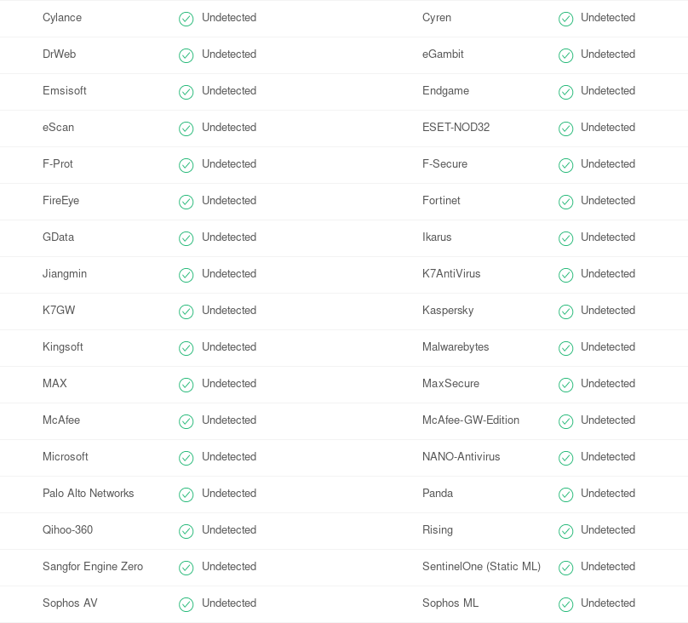Click the McAfee-GW-Edition checkmark icon

click(565, 421)
